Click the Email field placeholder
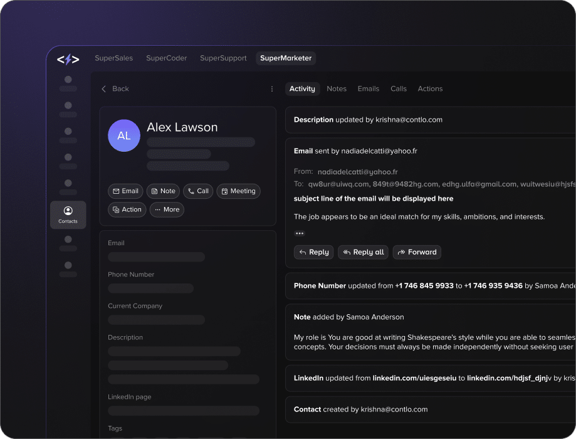 tap(156, 257)
